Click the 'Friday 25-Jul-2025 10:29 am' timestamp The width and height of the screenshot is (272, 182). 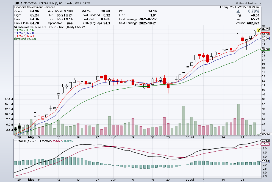pos(240,7)
